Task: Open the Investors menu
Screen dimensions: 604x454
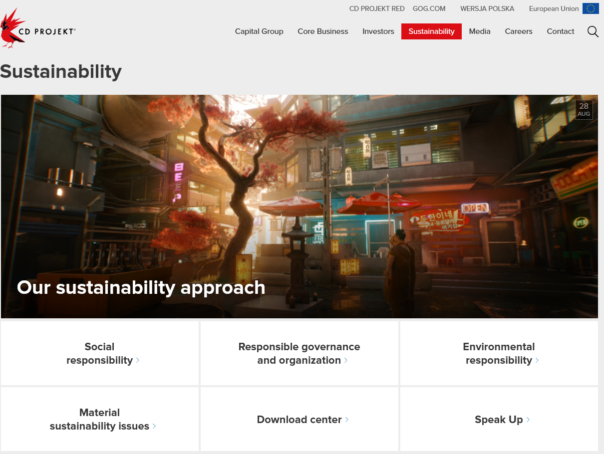Action: [x=378, y=31]
